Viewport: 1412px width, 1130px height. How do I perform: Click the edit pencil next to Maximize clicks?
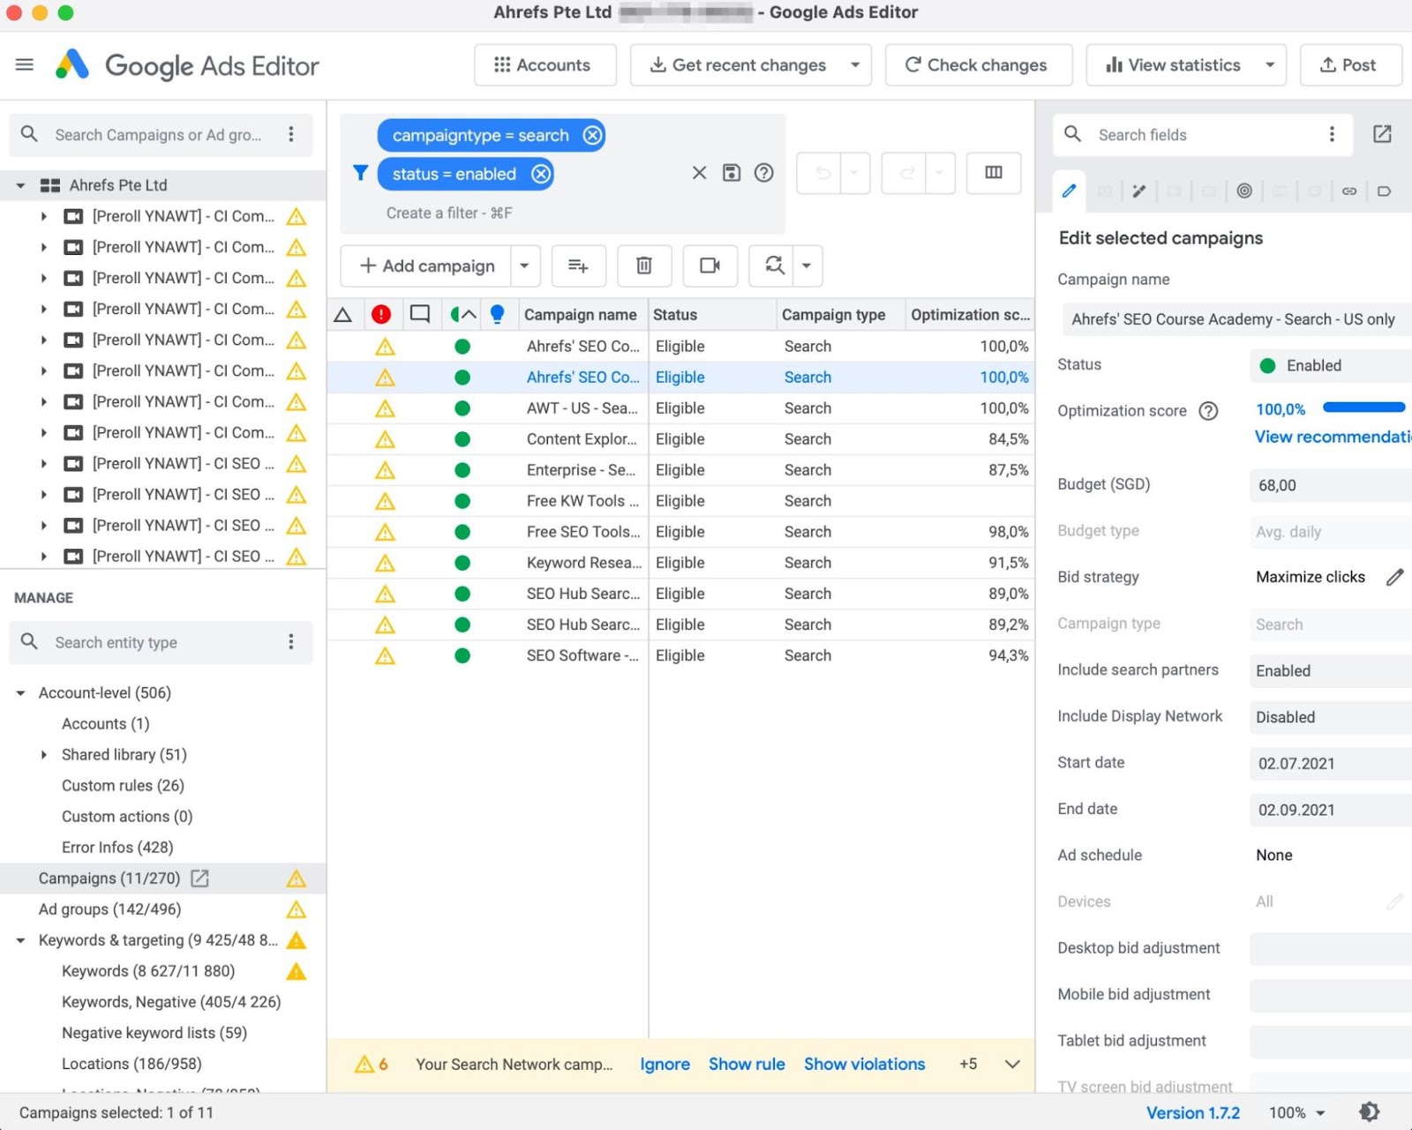(x=1394, y=577)
